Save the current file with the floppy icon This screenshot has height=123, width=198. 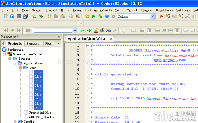(x=19, y=16)
